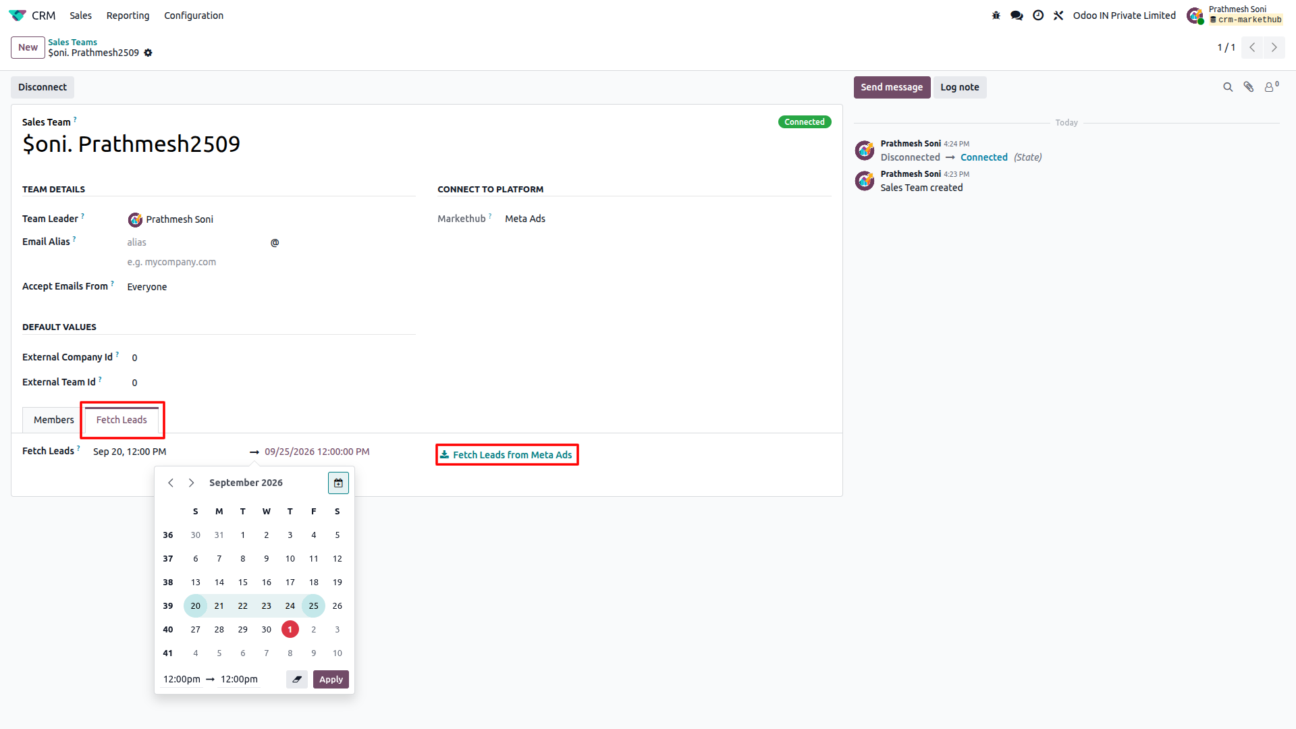The height and width of the screenshot is (729, 1296).
Task: Open the activities clock icon
Action: click(1038, 16)
